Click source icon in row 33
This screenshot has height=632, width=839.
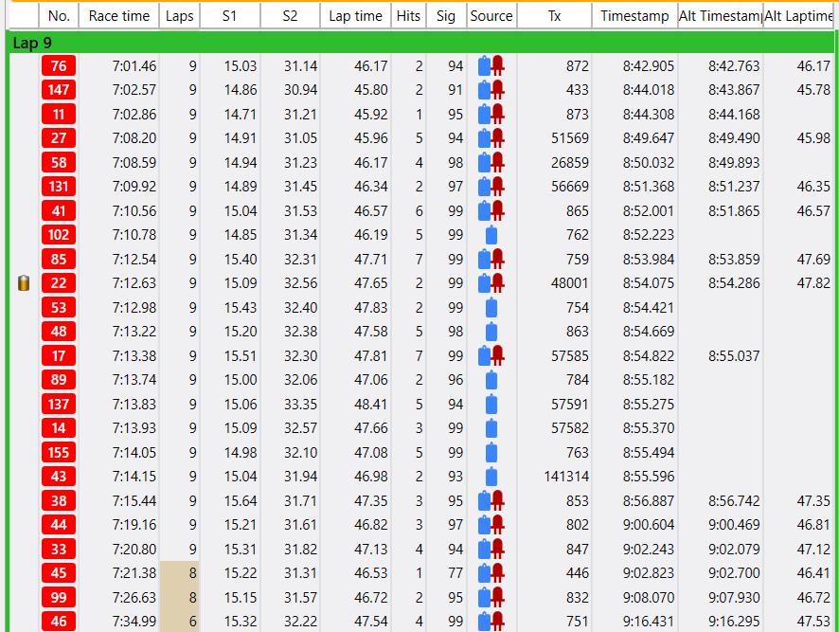(491, 549)
